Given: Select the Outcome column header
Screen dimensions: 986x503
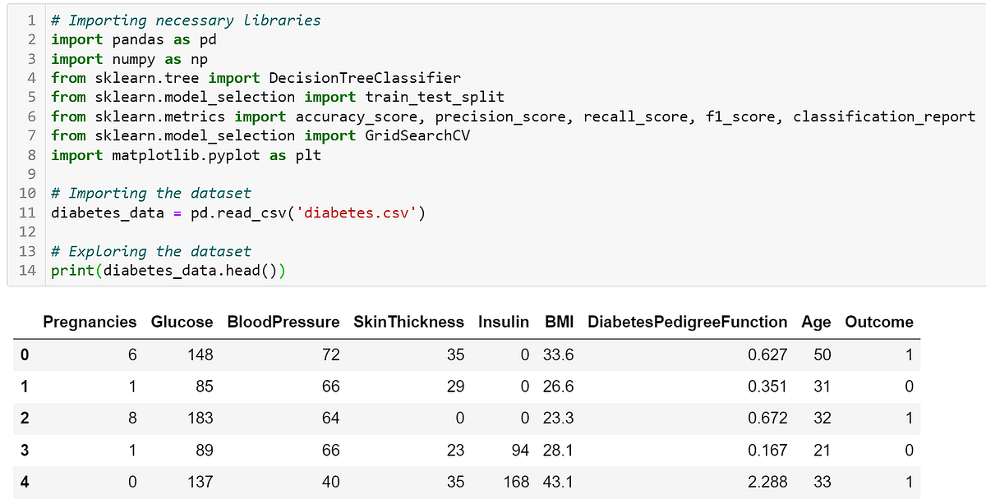Looking at the screenshot, I should pyautogui.click(x=878, y=322).
